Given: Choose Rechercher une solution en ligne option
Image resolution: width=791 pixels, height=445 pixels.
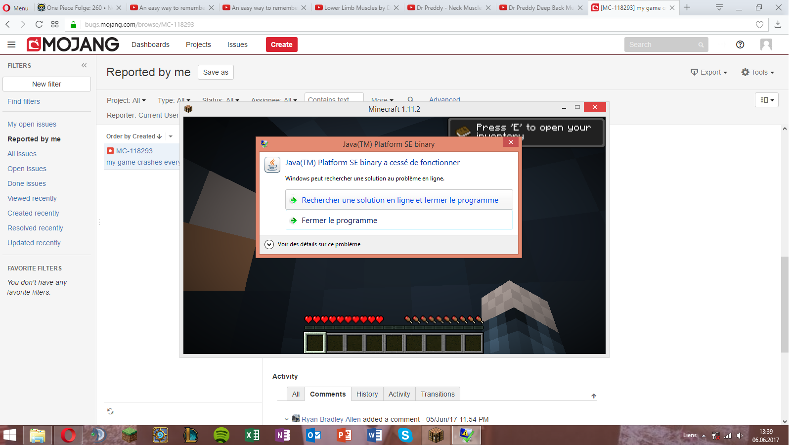Looking at the screenshot, I should point(399,200).
